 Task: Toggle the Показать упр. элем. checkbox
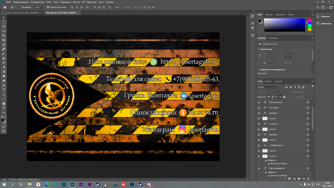pyautogui.click(x=48, y=7)
